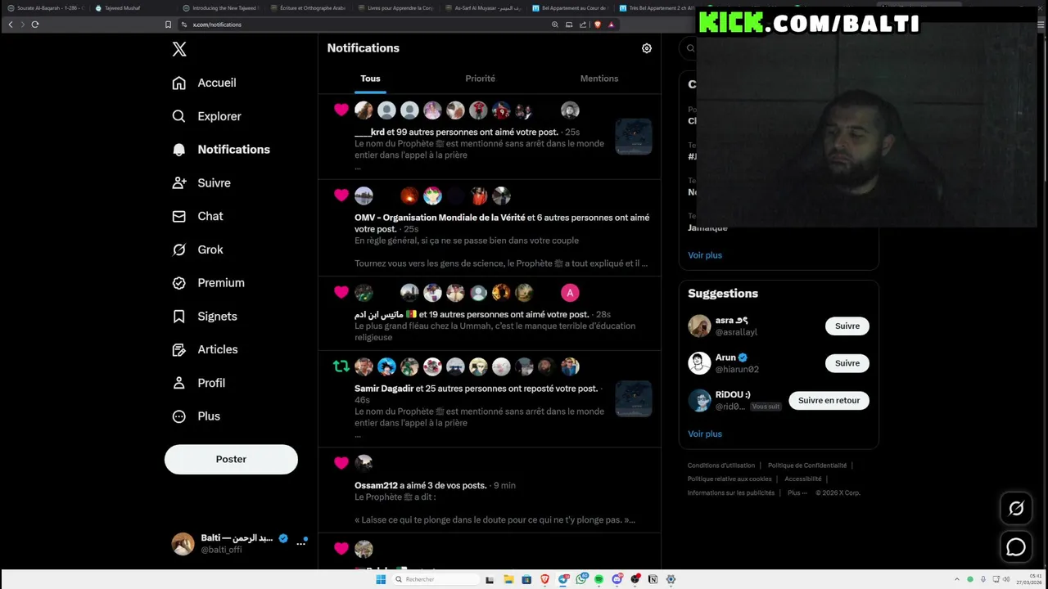Follow Arun with the Suivre button
1048x589 pixels.
847,363
